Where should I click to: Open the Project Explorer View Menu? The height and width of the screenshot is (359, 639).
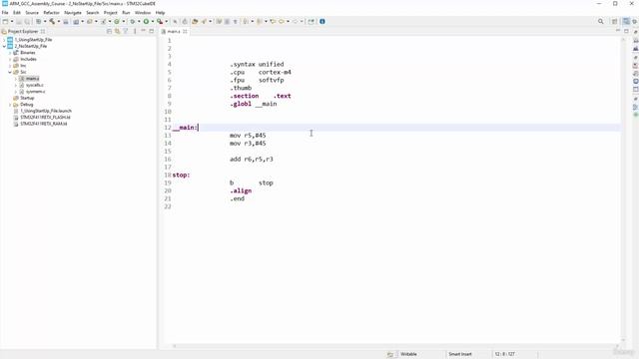pyautogui.click(x=135, y=31)
